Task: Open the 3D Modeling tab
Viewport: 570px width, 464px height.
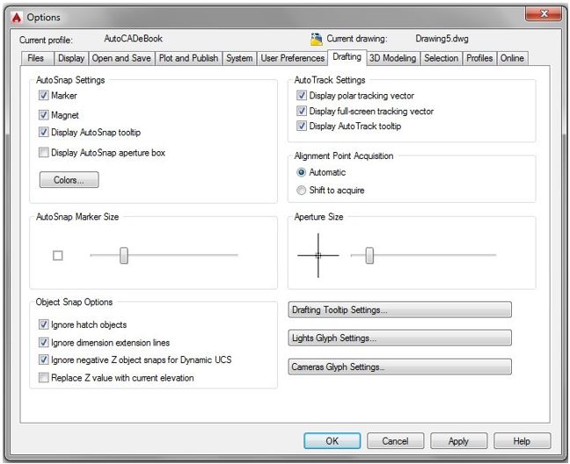Action: (392, 58)
